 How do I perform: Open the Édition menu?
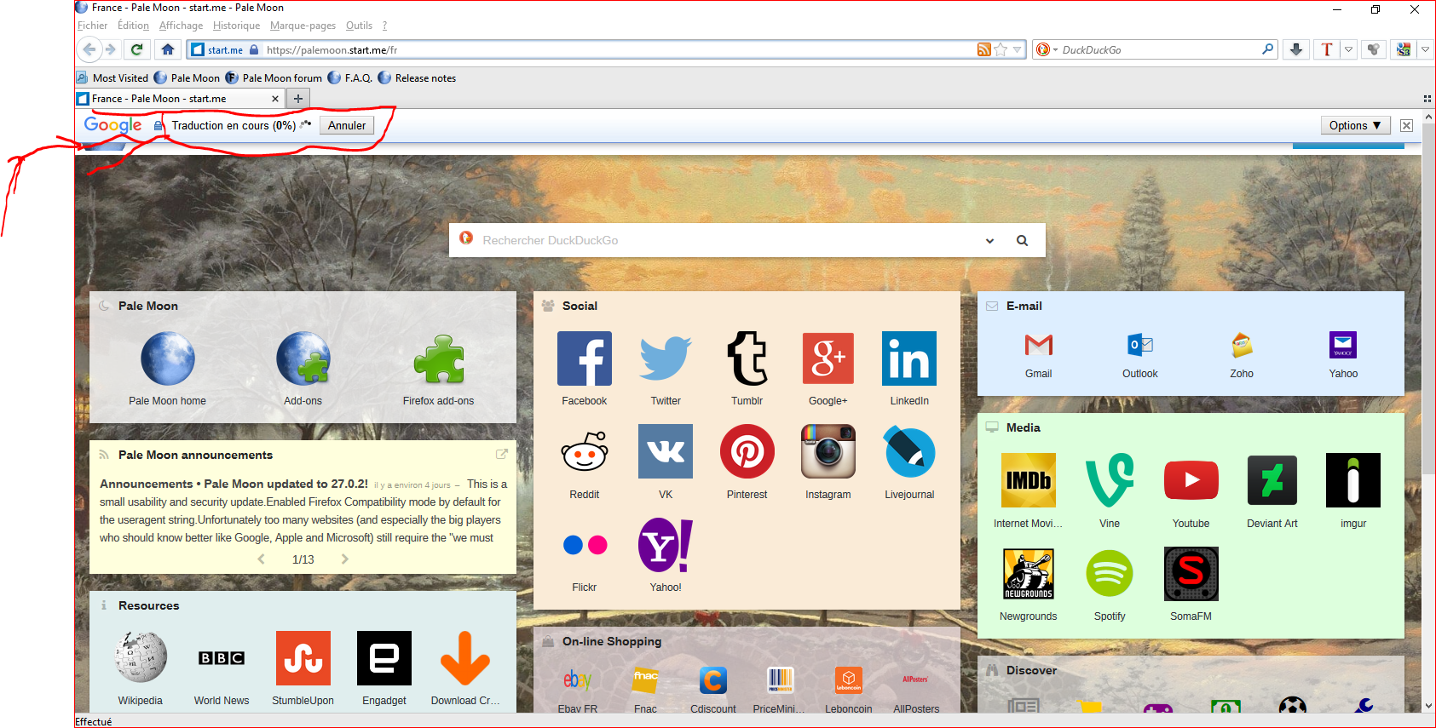tap(133, 26)
